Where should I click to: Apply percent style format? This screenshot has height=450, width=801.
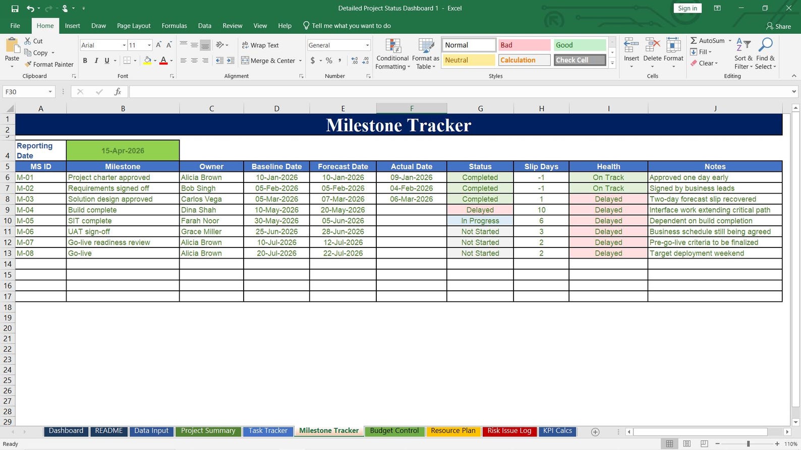pos(329,60)
